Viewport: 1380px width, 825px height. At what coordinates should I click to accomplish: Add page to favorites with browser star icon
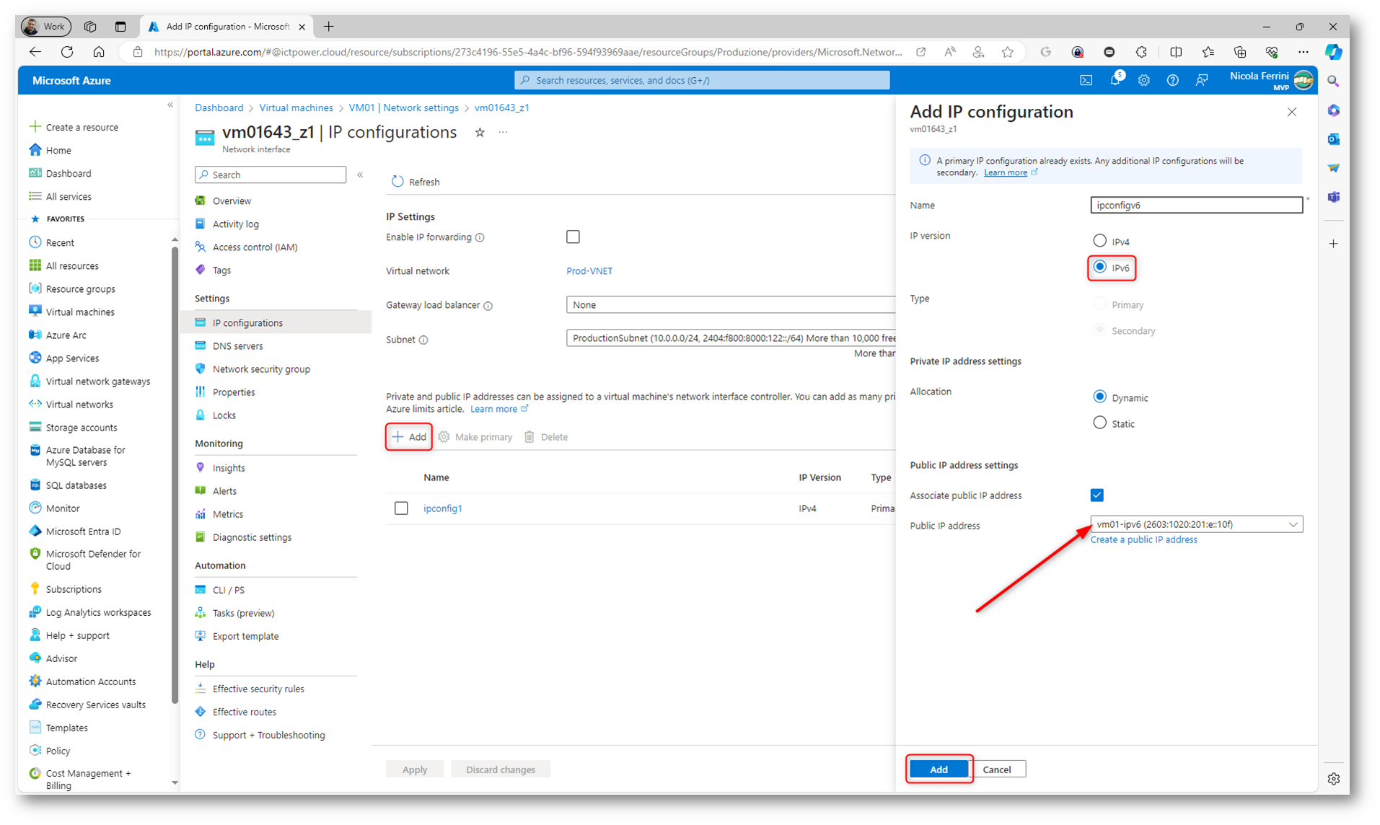[x=1007, y=52]
